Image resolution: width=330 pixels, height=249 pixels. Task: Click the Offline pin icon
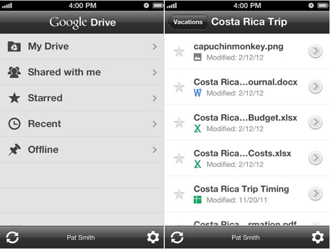[x=14, y=150]
